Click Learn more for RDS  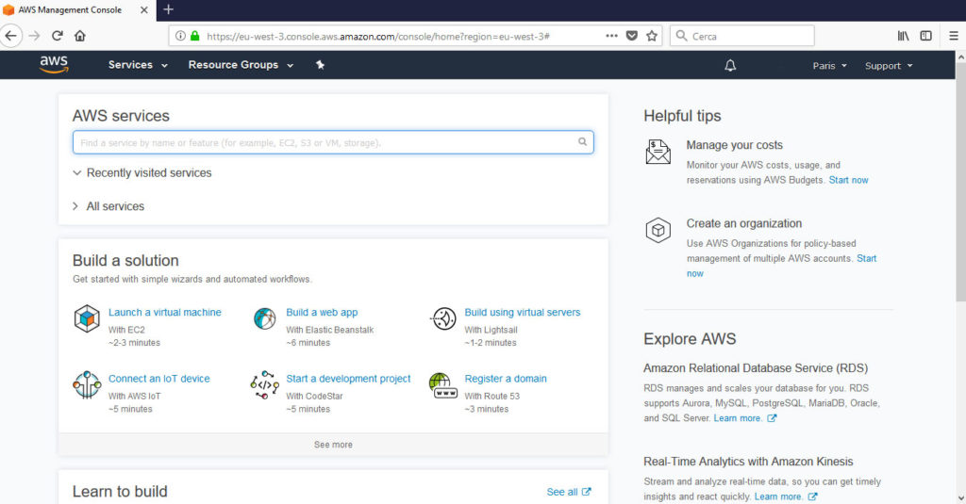[745, 418]
